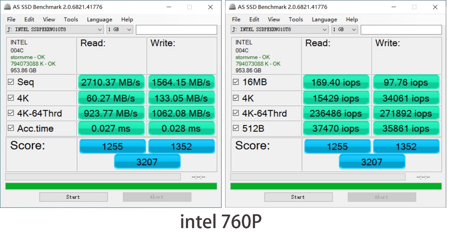Open the Language menu in the MB/s window
The height and width of the screenshot is (237, 452).
coord(99,20)
